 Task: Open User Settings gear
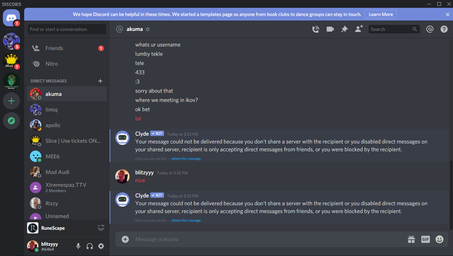coord(101,246)
